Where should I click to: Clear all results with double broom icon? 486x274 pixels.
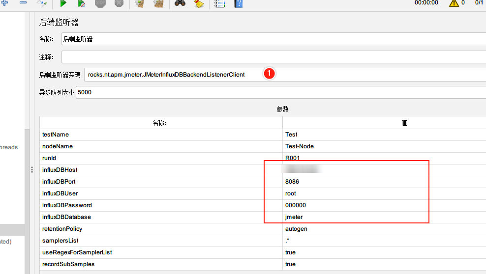(158, 3)
